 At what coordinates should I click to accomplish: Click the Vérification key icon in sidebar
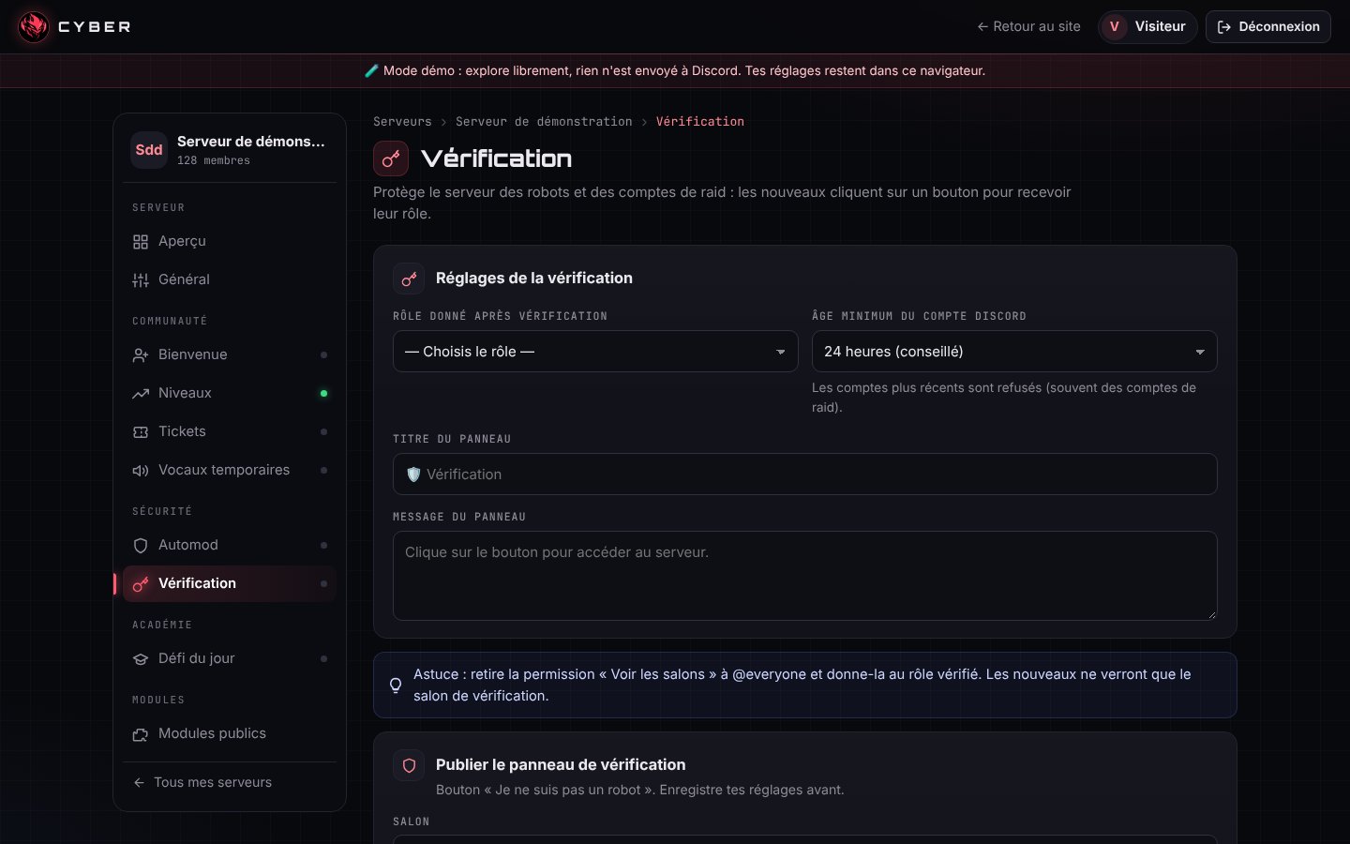coord(141,584)
